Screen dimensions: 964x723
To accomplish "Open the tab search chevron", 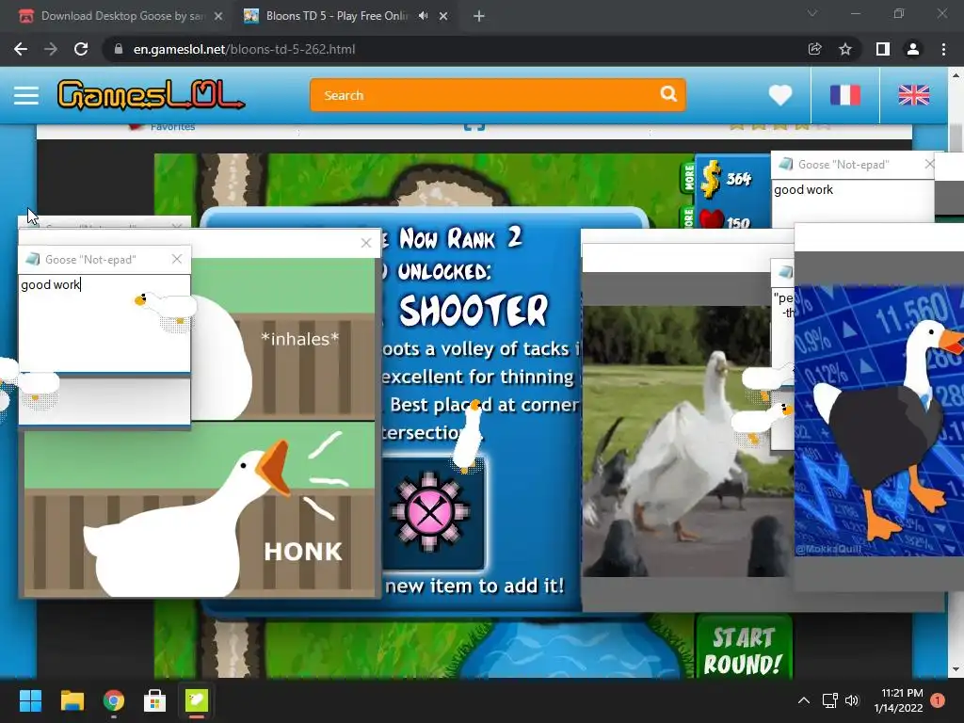I will point(812,13).
